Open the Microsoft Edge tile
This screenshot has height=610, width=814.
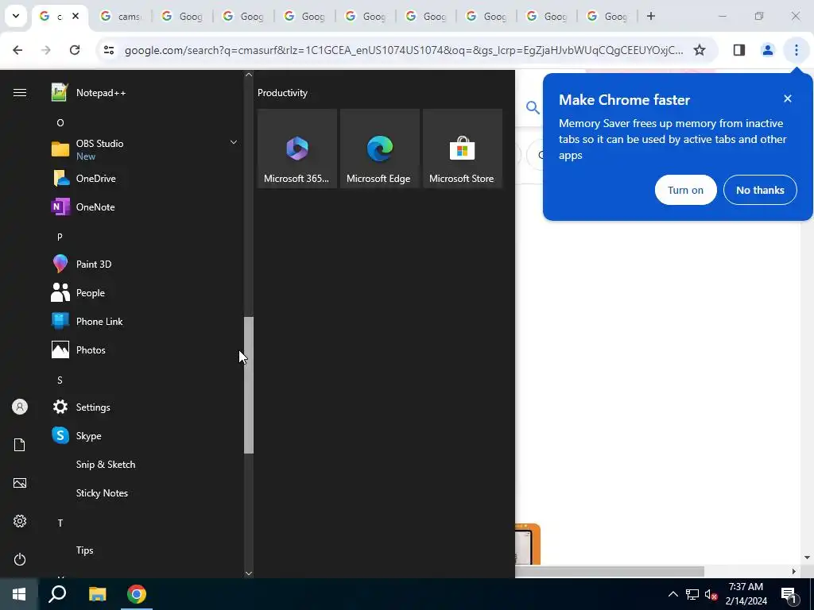(379, 149)
